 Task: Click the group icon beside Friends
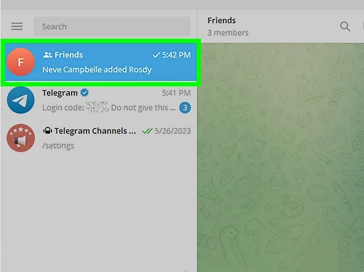click(47, 55)
